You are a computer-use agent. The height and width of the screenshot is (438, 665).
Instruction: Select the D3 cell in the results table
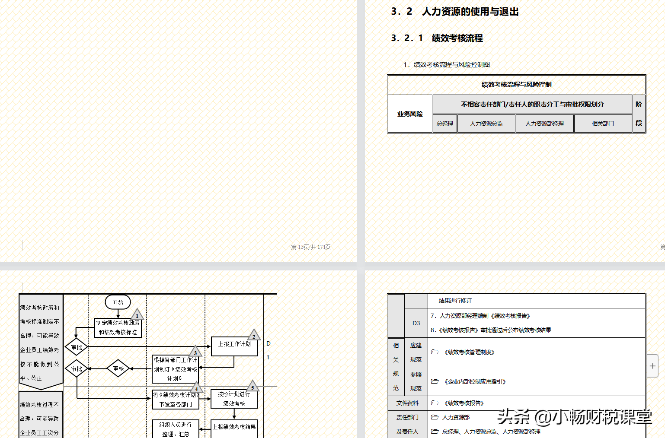coord(416,323)
